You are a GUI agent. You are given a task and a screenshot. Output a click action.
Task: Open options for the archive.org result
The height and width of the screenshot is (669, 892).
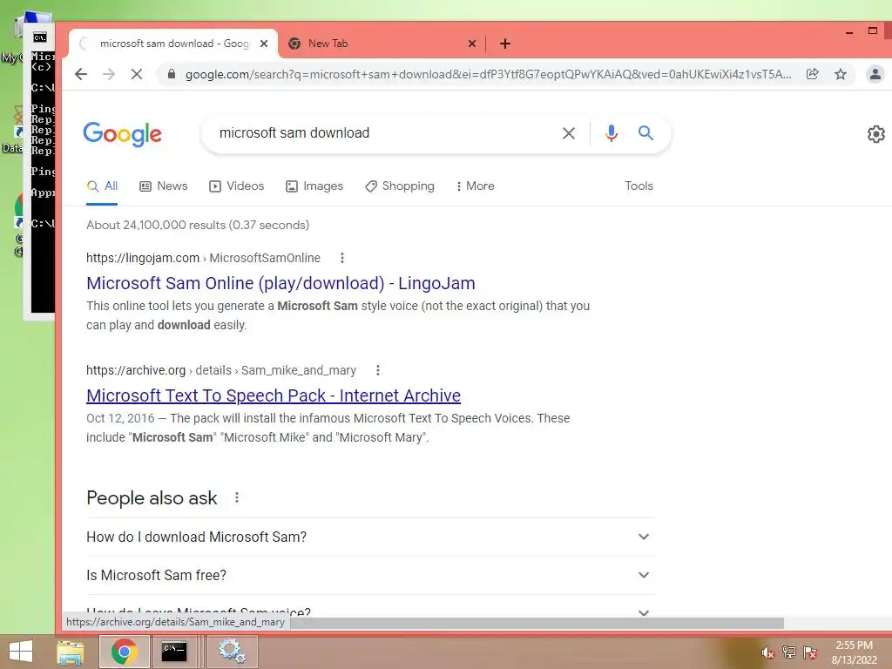tap(378, 370)
